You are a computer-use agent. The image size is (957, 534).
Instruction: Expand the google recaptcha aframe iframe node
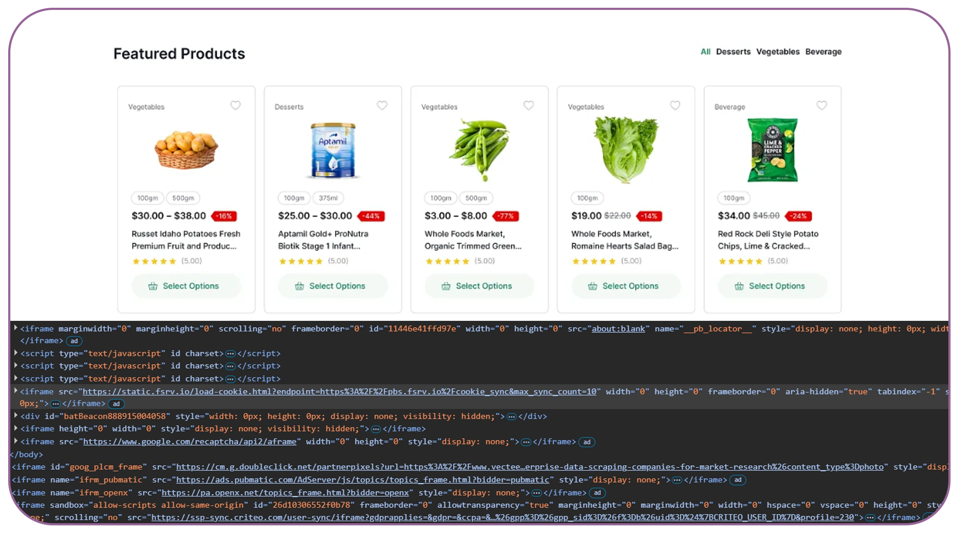point(16,441)
